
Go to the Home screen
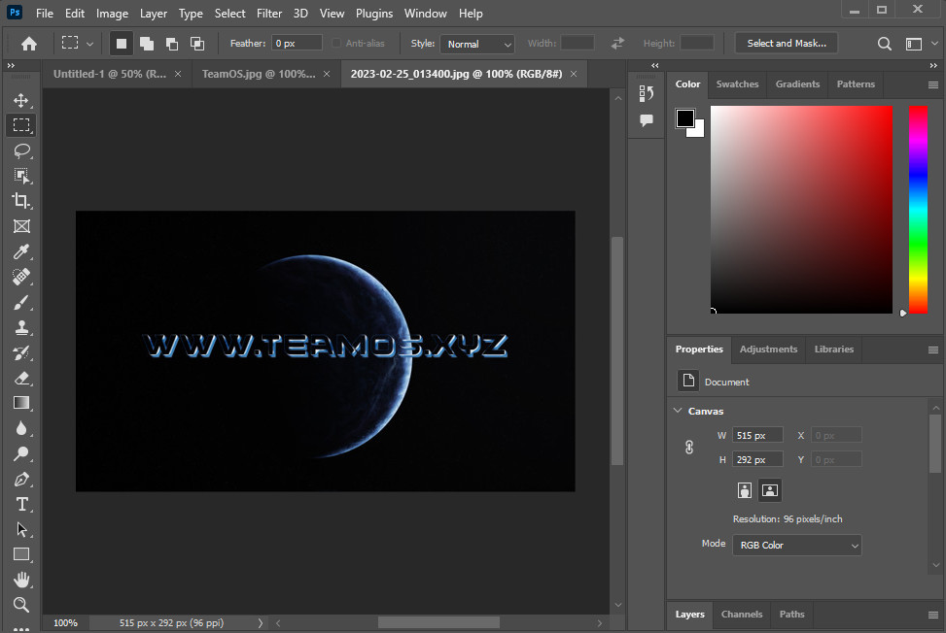(29, 44)
